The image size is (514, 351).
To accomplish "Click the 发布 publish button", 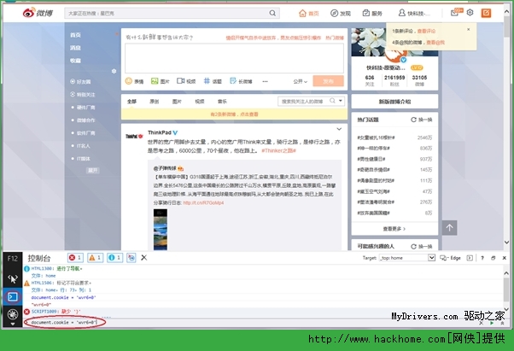I will [x=328, y=81].
